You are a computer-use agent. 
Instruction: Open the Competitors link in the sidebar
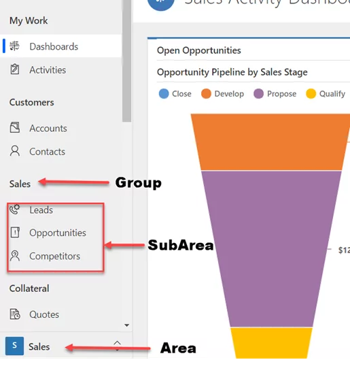[54, 256]
